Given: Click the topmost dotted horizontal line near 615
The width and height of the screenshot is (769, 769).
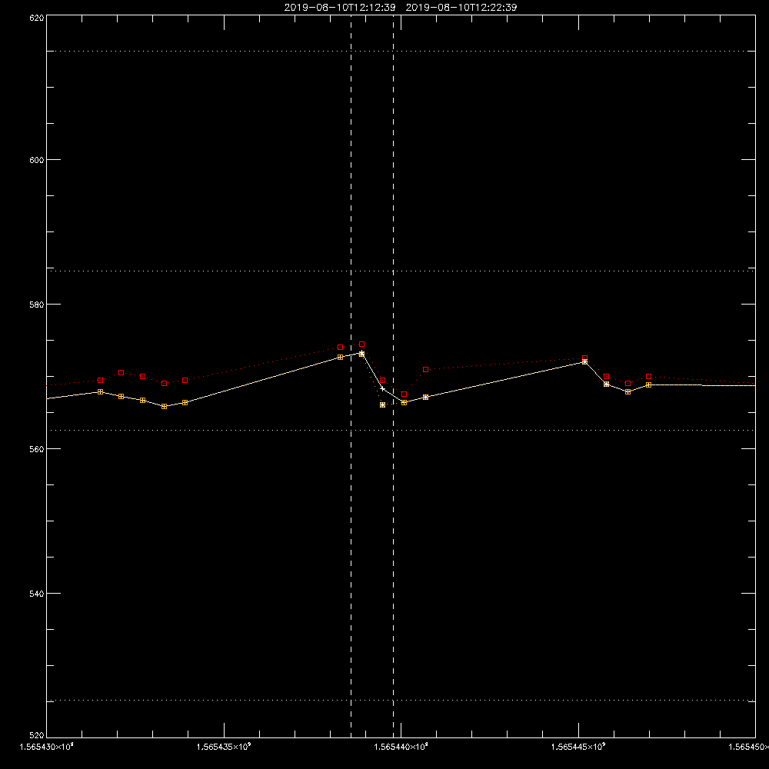Looking at the screenshot, I should 401,51.
